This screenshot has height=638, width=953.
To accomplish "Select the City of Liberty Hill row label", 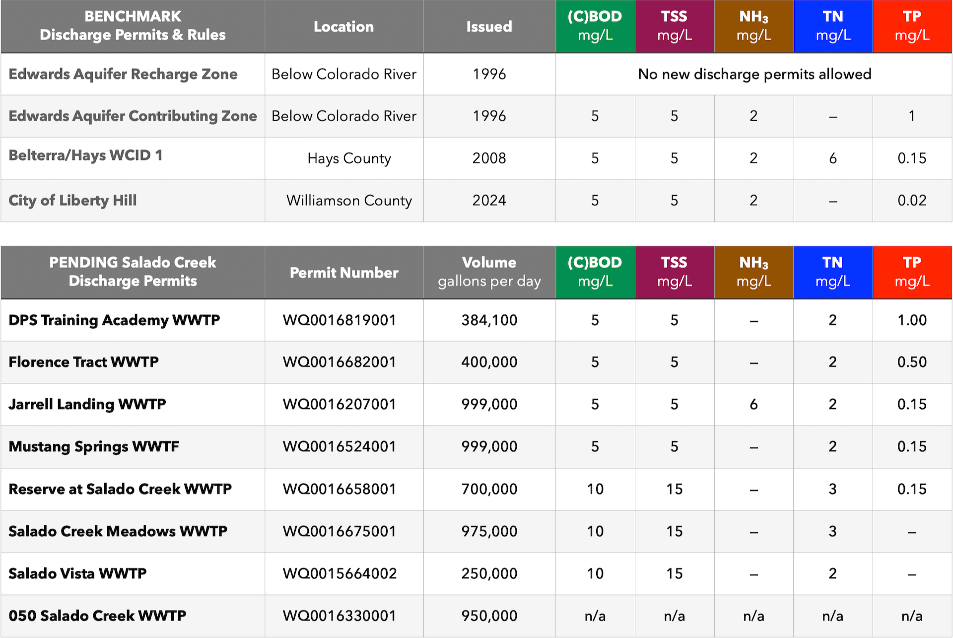I will 72,201.
